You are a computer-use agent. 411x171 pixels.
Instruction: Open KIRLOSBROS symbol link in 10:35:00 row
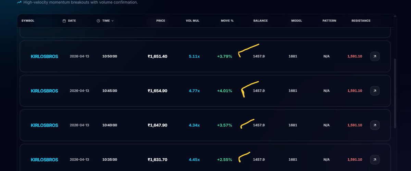[45, 160]
